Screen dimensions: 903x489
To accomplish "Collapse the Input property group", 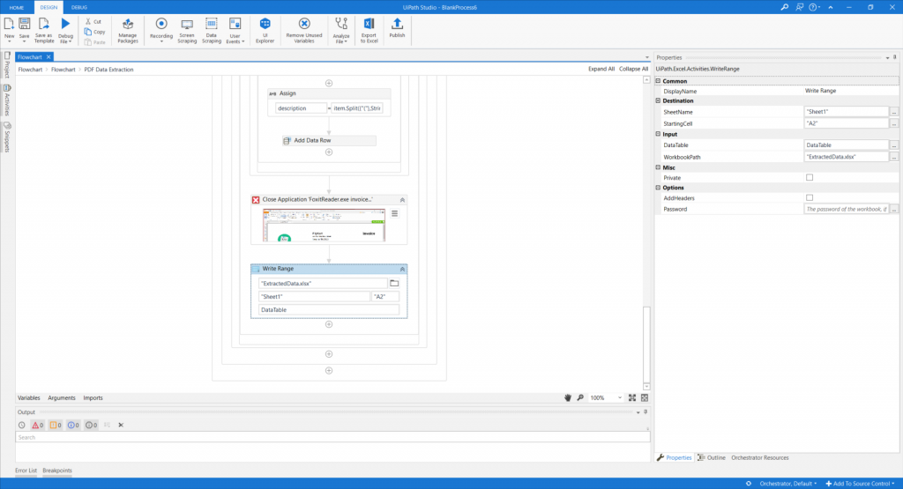I will click(658, 134).
